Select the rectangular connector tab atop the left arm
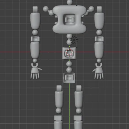Screen dimensions: 129x129 click(x=35, y=9)
